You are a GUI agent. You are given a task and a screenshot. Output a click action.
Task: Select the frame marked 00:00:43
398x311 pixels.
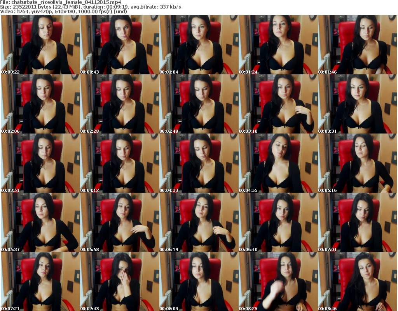click(119, 45)
